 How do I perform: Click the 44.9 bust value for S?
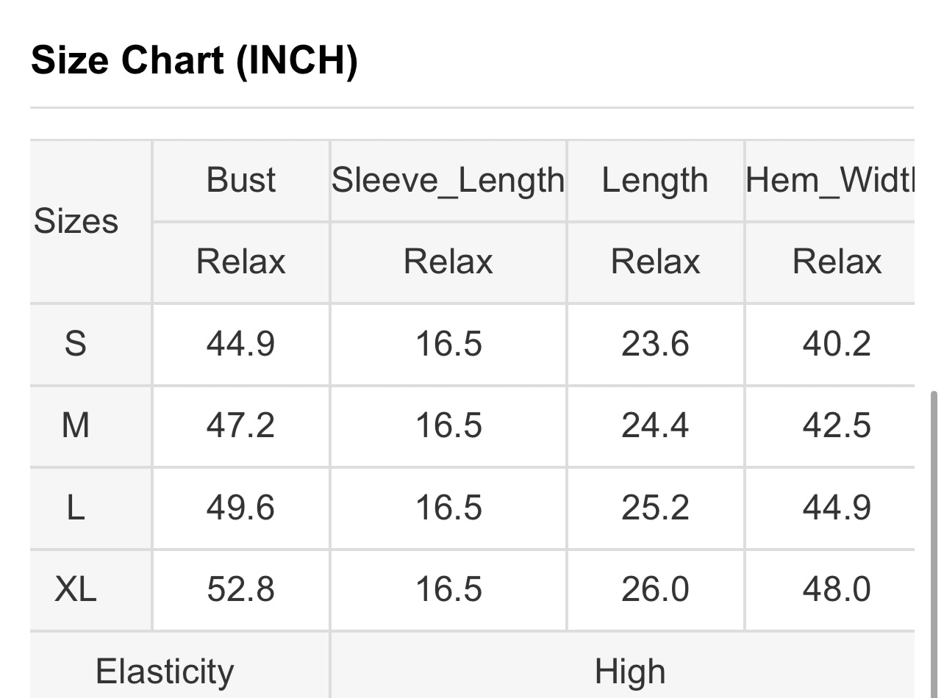[240, 344]
